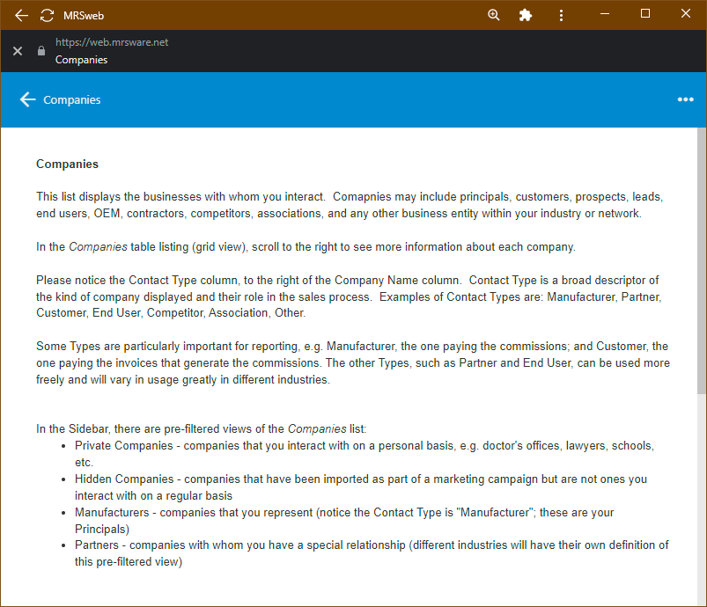Open the horizontal ellipsis more options
Screen dimensions: 707x607
pos(685,99)
